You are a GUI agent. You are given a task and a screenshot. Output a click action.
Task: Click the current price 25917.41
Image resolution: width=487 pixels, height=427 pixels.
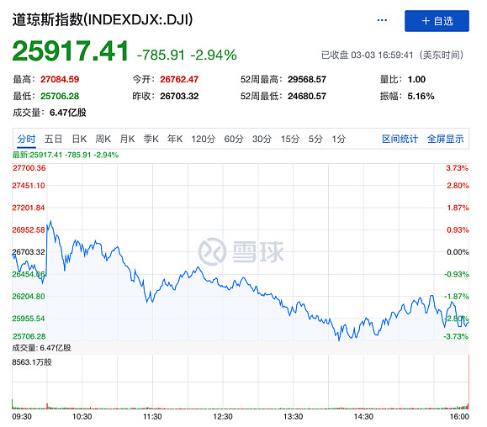(70, 51)
